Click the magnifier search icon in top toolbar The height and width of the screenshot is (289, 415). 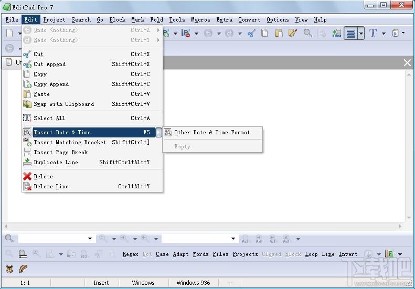pyautogui.click(x=307, y=33)
